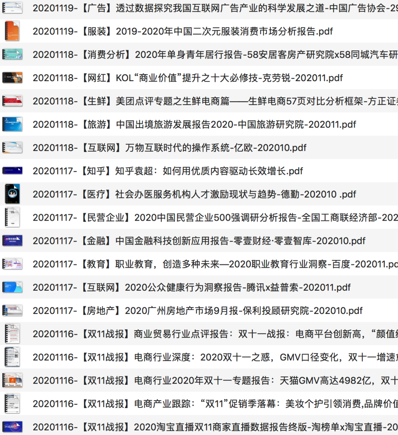Viewport: 398px width, 435px height.
Task: Select the file icon for 【教育】职业教育，创造多种未来
Action: point(12,264)
